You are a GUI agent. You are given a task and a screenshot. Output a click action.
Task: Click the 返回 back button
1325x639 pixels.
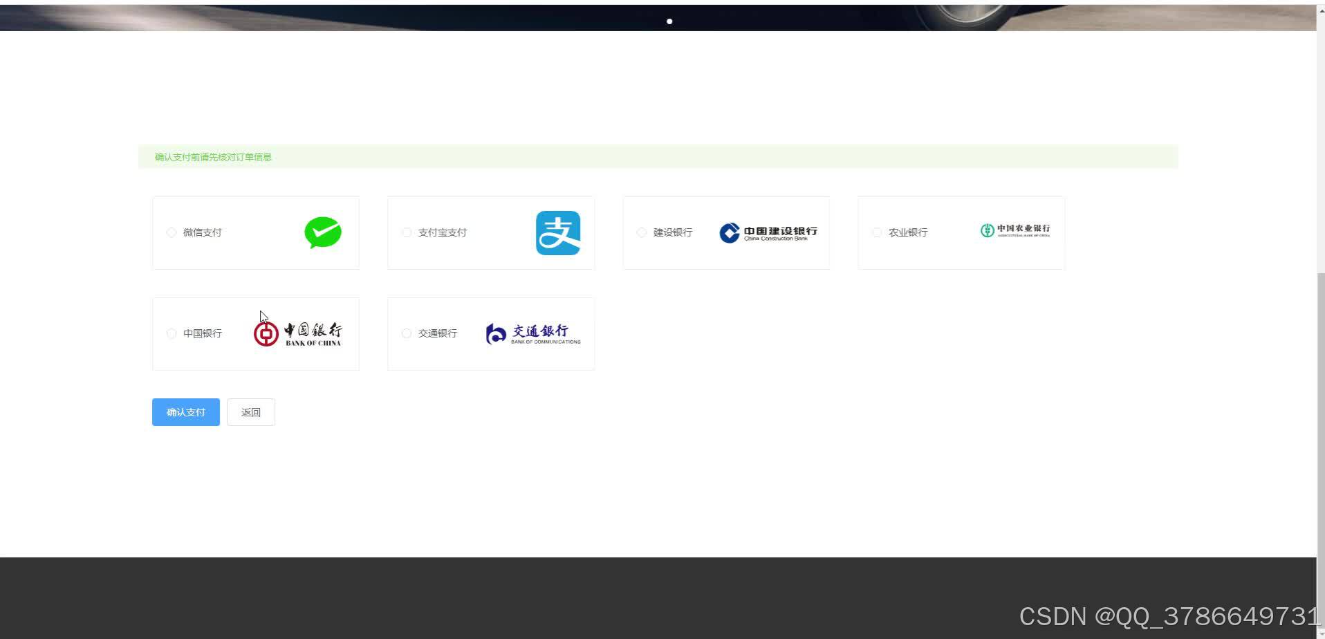(x=251, y=412)
